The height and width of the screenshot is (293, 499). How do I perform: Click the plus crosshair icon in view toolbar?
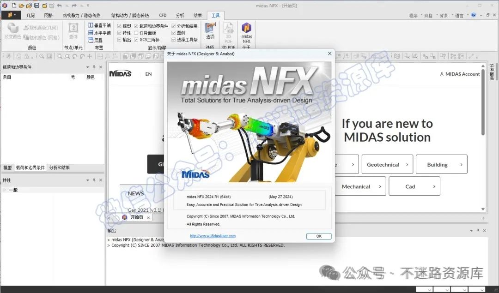tap(90, 56)
